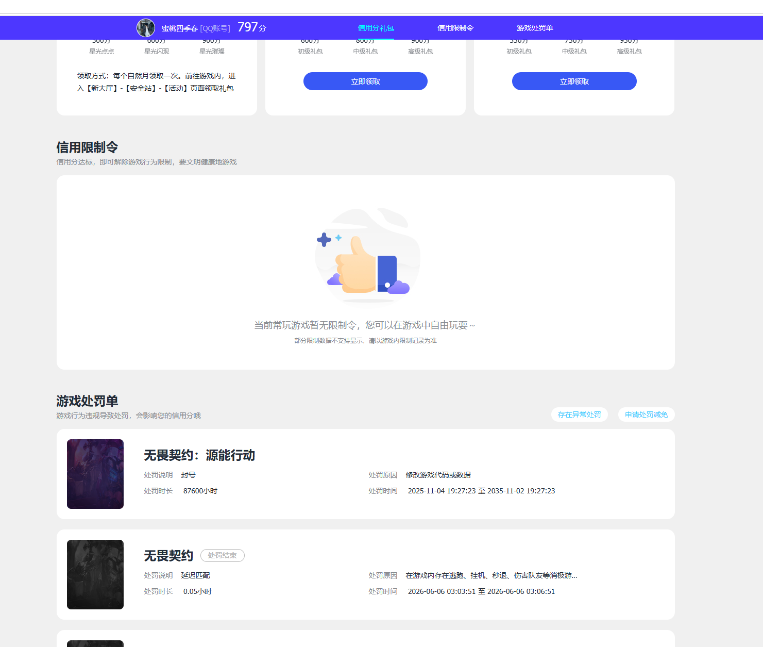Click the 当前常玩游戏暂无限制令 message
Viewport: 763px width, 647px height.
[x=365, y=325]
